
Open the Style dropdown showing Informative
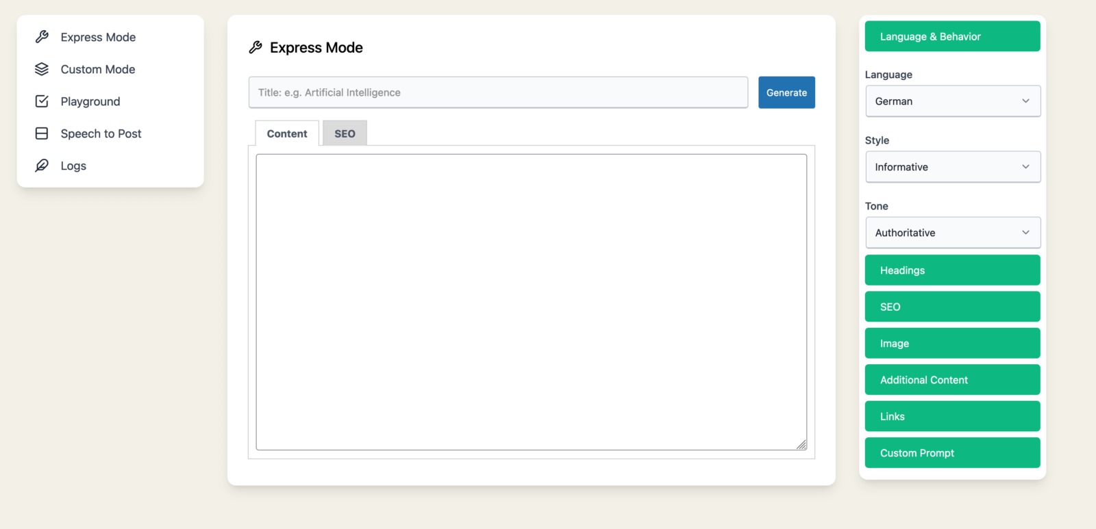(x=952, y=167)
